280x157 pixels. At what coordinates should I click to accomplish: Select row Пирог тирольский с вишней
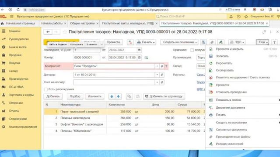click(125, 112)
